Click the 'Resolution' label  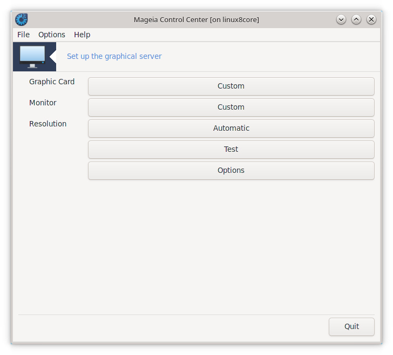point(48,124)
